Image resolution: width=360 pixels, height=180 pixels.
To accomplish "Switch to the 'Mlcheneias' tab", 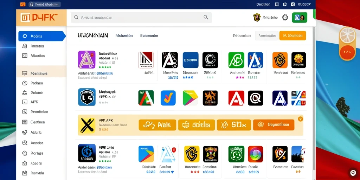I will 124,36.
